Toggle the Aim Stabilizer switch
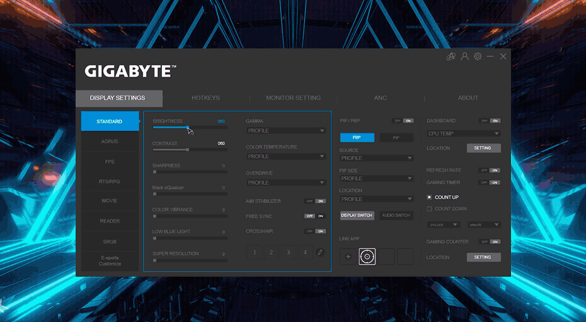This screenshot has width=586, height=322. click(x=315, y=201)
